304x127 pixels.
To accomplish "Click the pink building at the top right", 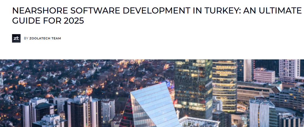I will pos(264,75).
